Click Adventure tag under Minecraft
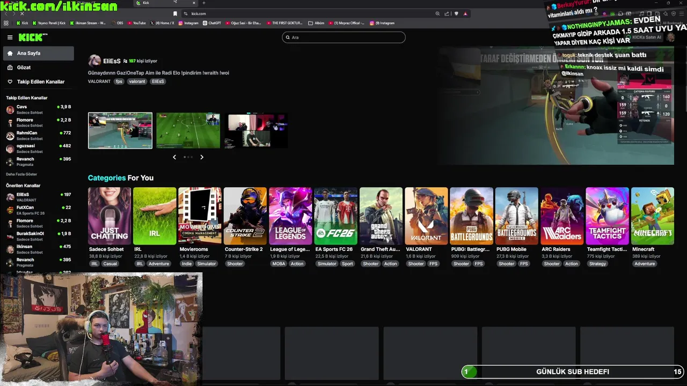The width and height of the screenshot is (687, 386). tap(645, 264)
